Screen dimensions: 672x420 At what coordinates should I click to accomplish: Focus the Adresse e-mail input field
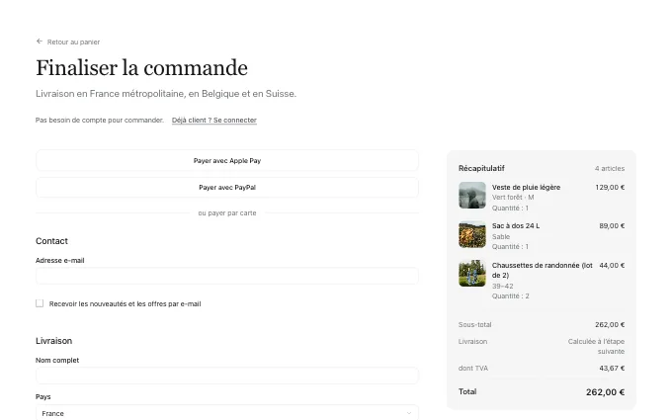227,276
